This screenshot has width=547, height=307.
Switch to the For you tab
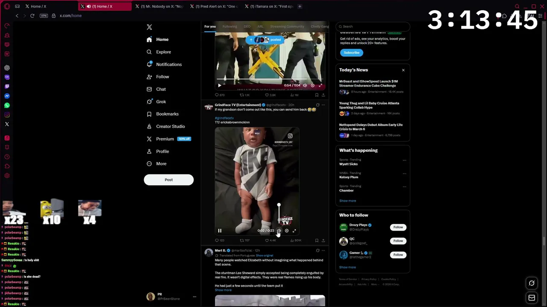210,26
